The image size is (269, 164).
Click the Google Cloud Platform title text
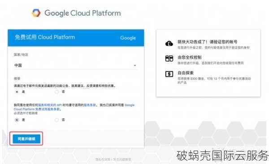(82, 13)
